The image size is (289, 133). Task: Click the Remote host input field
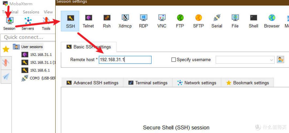[x=125, y=60]
